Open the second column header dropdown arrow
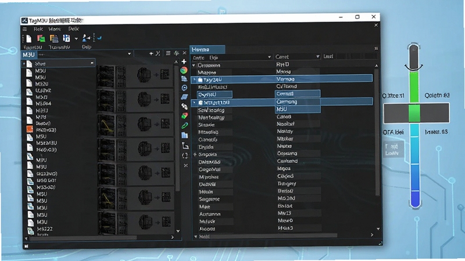The image size is (465, 261). pos(317,56)
